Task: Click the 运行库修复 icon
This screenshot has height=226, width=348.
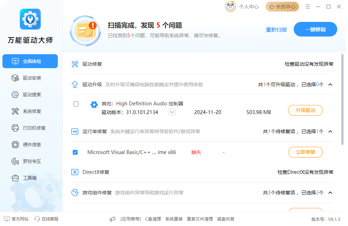Action: 75,131
